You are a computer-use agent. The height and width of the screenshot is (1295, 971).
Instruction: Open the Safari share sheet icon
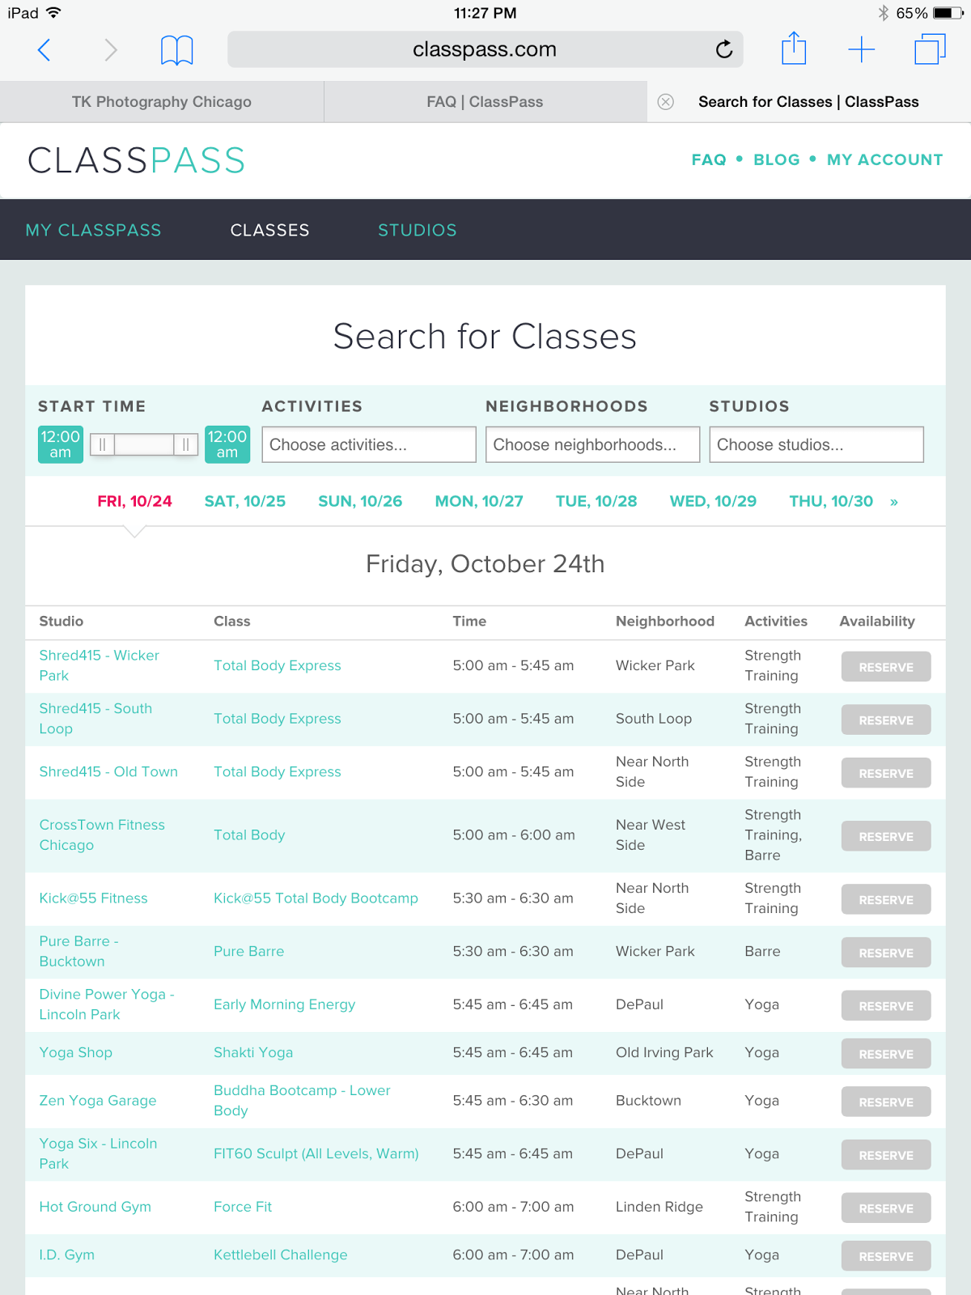(794, 49)
